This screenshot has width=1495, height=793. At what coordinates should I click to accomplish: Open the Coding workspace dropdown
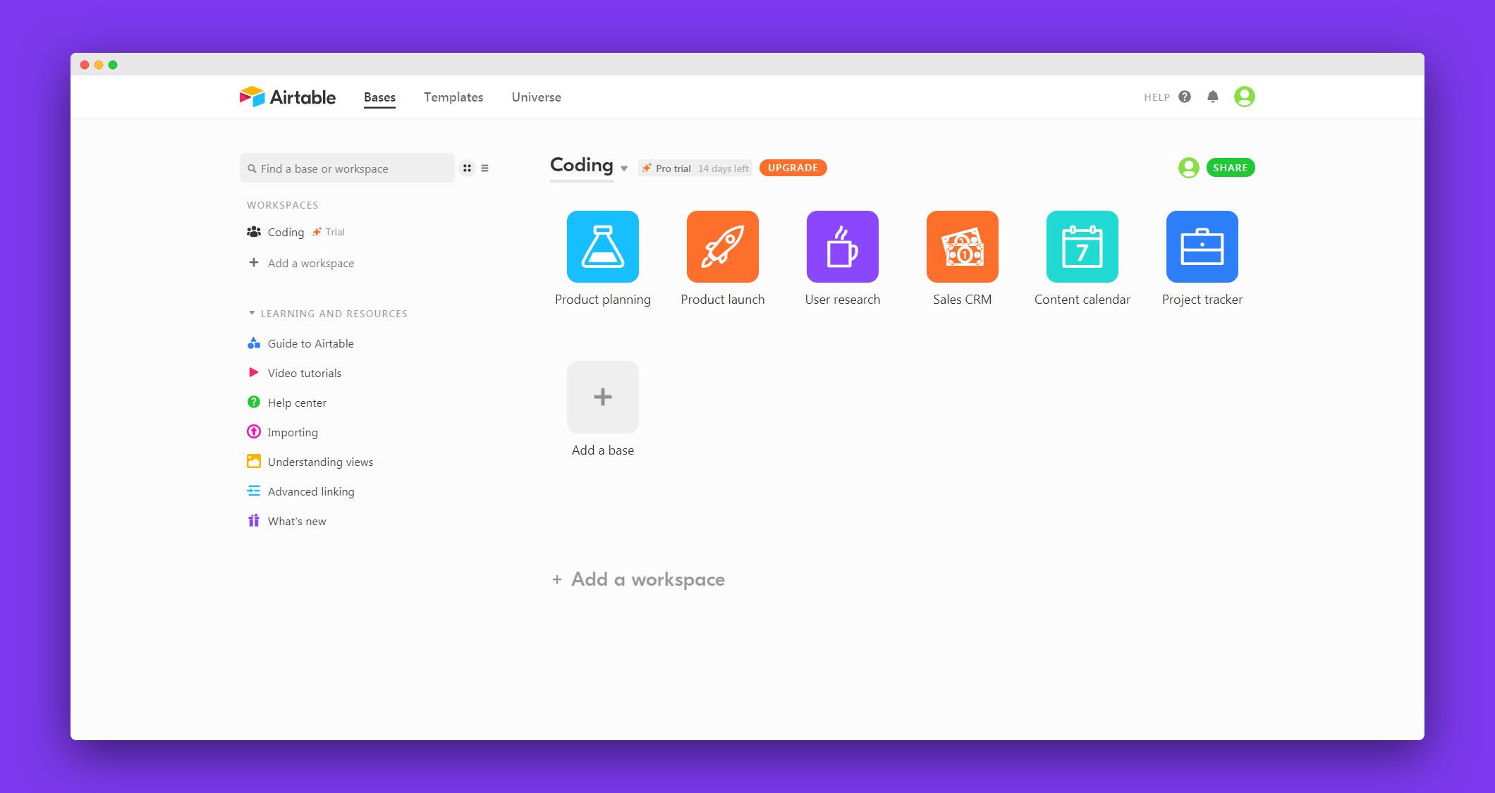(625, 168)
